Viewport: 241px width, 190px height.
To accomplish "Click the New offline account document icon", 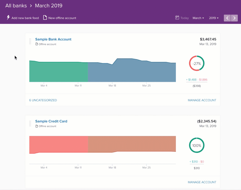I will 45,18.
